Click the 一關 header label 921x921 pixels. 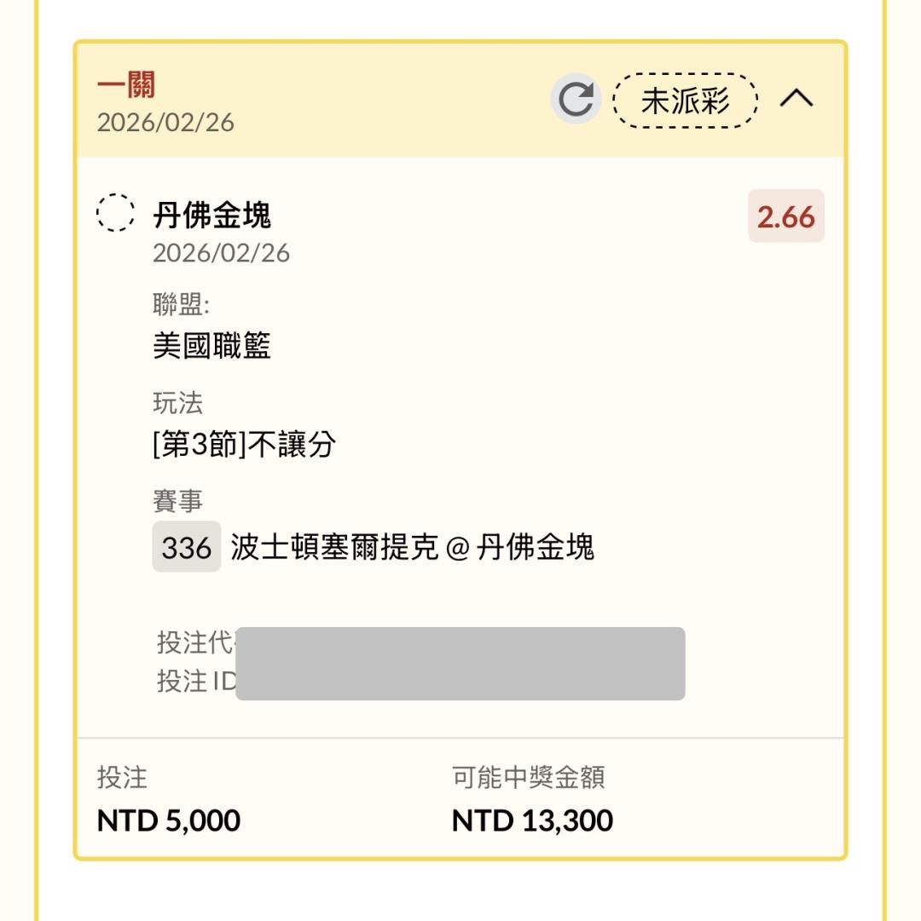(x=125, y=85)
